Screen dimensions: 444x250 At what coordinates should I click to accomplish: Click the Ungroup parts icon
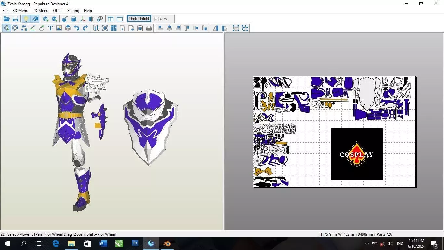245,28
